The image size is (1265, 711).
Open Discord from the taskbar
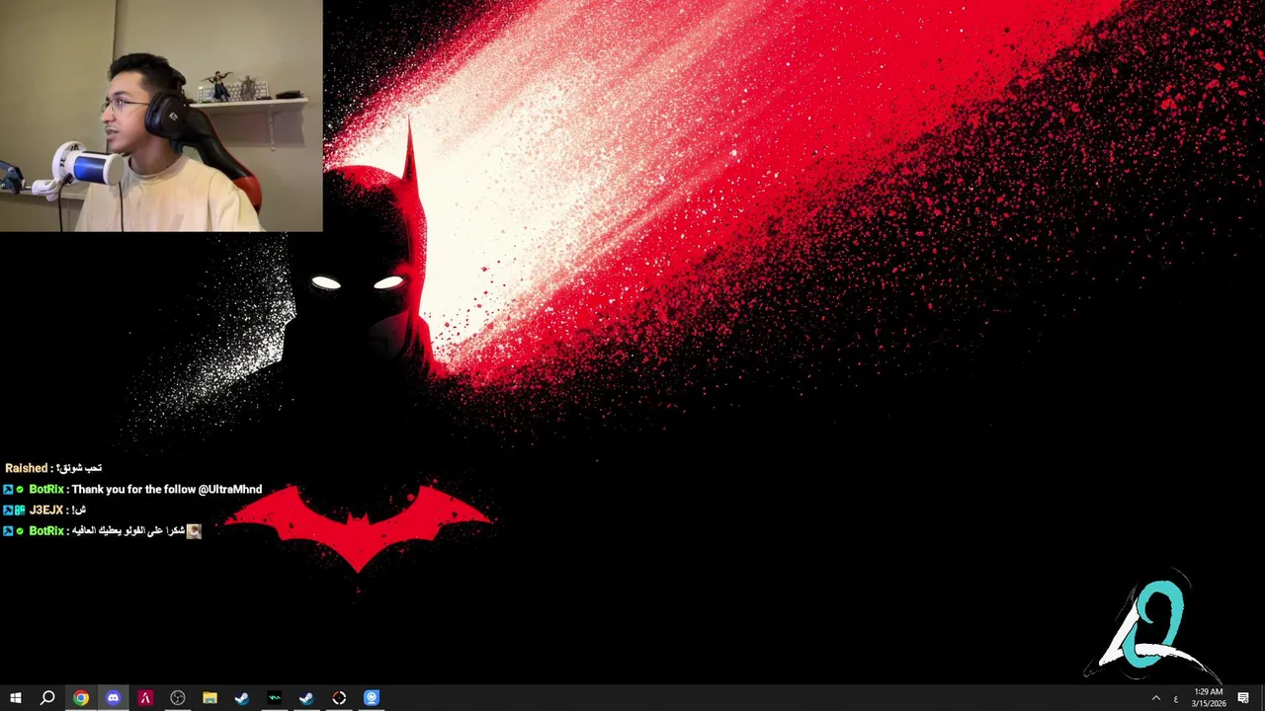[x=113, y=698]
